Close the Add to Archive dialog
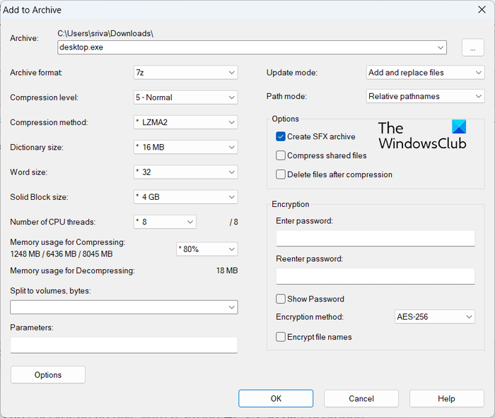This screenshot has height=418, width=495. point(482,10)
